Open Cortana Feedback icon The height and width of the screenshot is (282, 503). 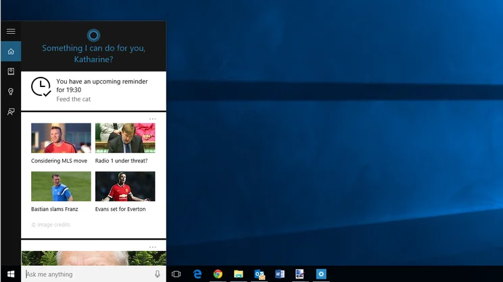(11, 112)
